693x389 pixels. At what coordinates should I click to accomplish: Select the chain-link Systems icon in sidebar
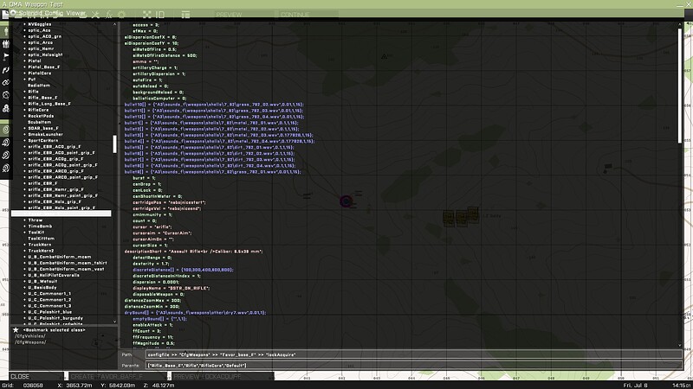(x=6, y=81)
